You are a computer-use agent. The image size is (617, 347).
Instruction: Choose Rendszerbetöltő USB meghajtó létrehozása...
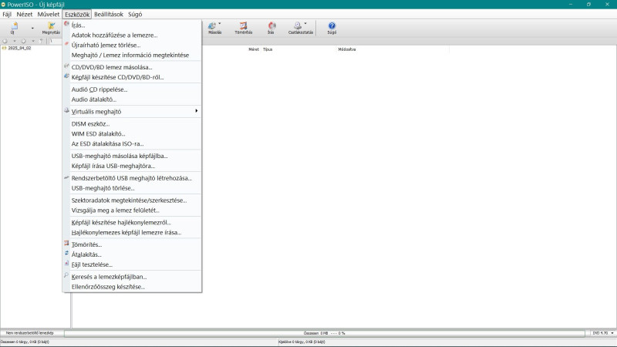pos(132,178)
